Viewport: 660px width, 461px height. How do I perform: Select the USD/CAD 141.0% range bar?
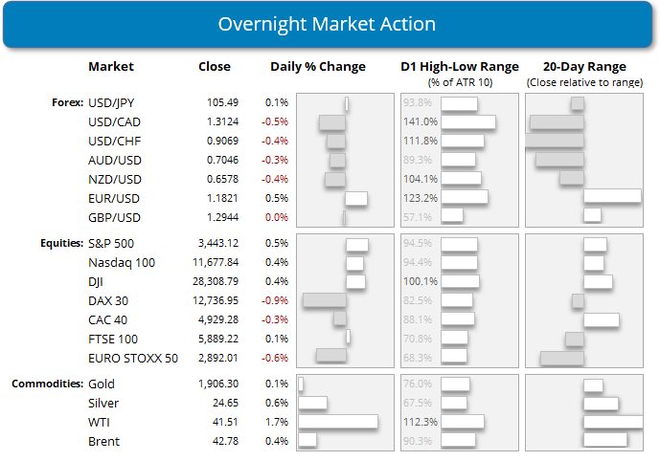click(x=468, y=122)
